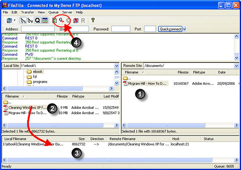Click scroll up arrow in local tree
The width and height of the screenshot is (241, 170).
click(117, 72)
